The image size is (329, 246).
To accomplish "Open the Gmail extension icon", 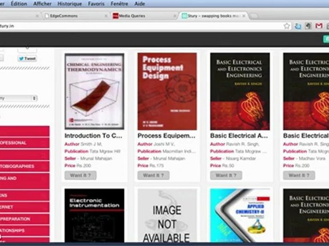I will click(x=318, y=26).
